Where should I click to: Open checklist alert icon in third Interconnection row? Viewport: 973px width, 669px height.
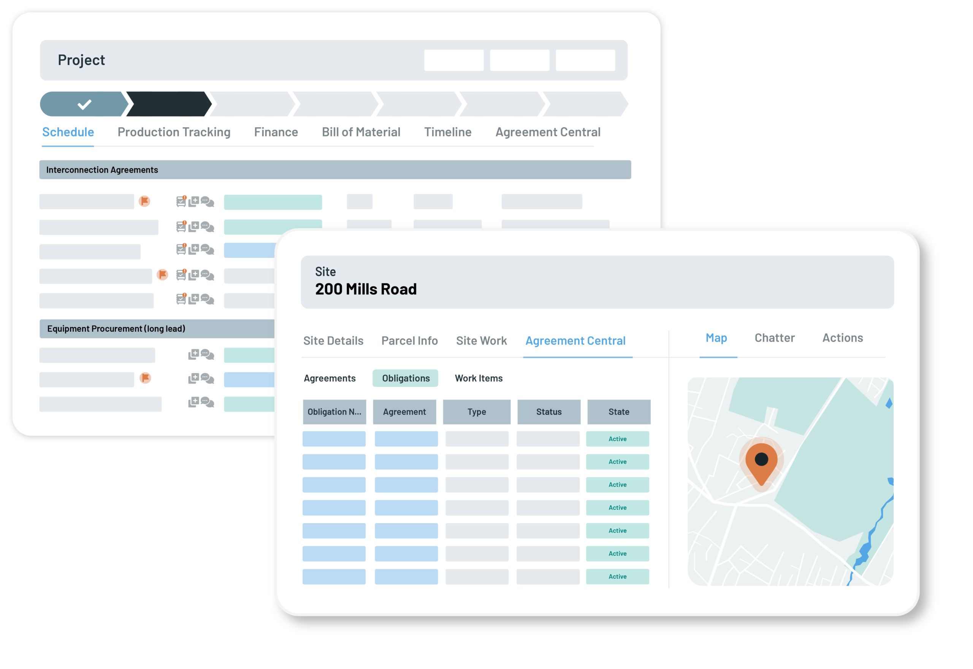click(181, 250)
